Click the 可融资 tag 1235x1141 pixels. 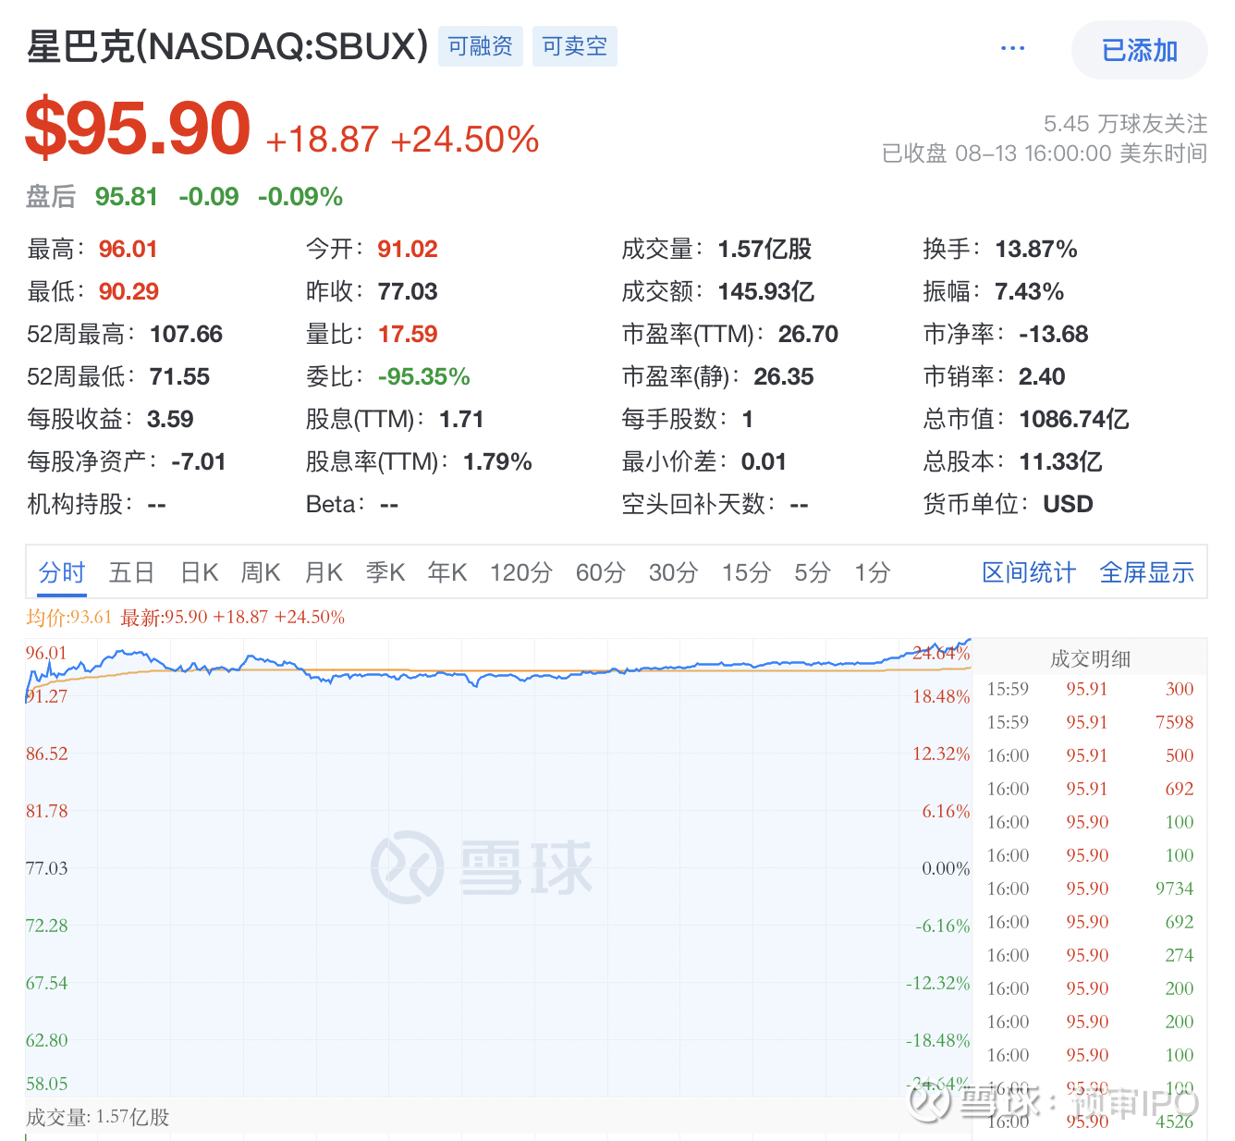(480, 46)
